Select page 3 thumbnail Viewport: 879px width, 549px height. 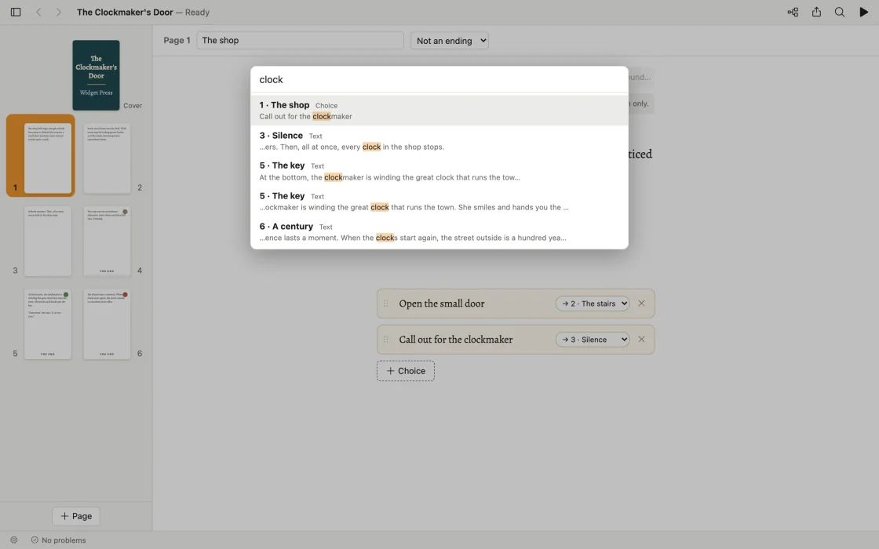click(48, 241)
